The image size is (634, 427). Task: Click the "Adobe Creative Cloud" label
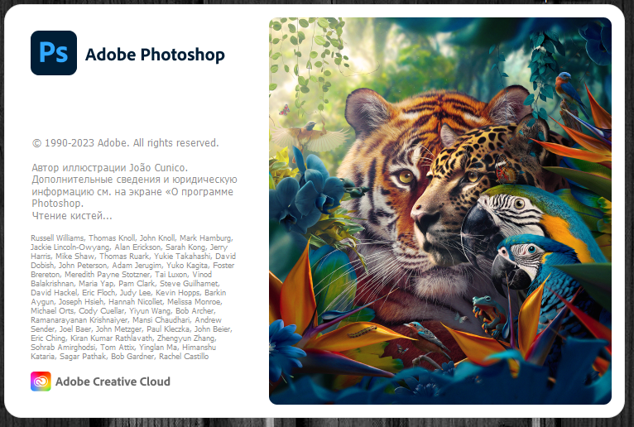point(113,381)
